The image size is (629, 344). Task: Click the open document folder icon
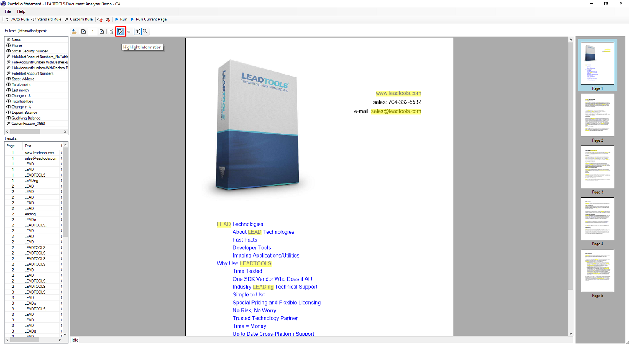click(74, 32)
